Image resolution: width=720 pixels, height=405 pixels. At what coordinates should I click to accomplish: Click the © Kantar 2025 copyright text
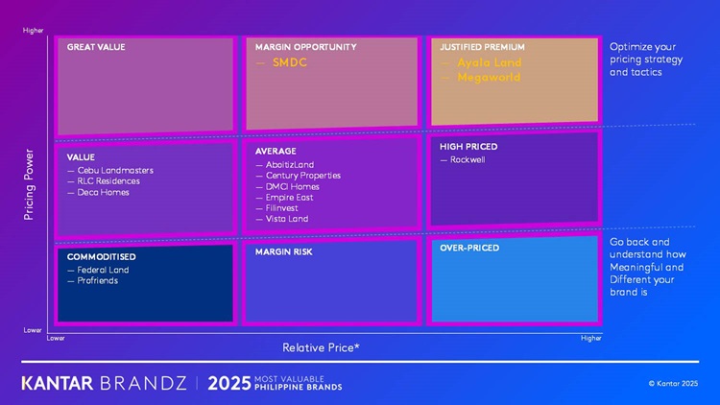point(673,384)
